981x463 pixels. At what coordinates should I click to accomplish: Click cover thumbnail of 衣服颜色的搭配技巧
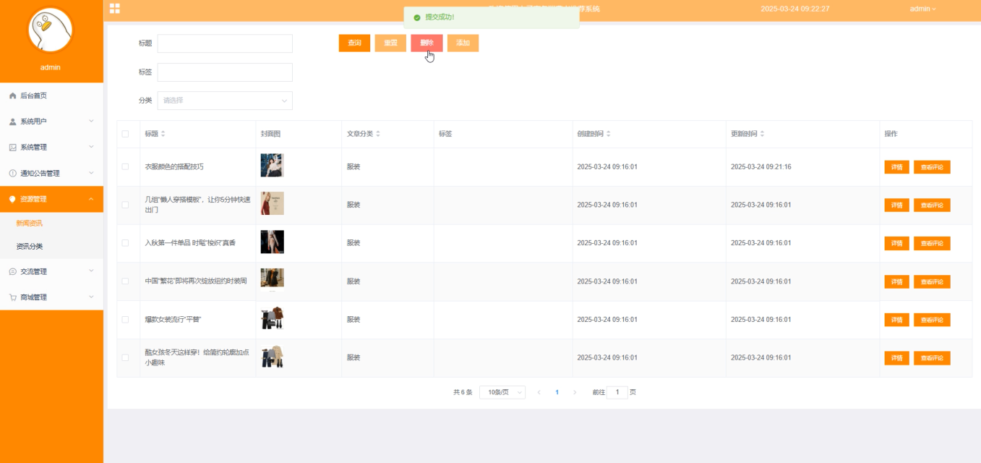pos(273,165)
